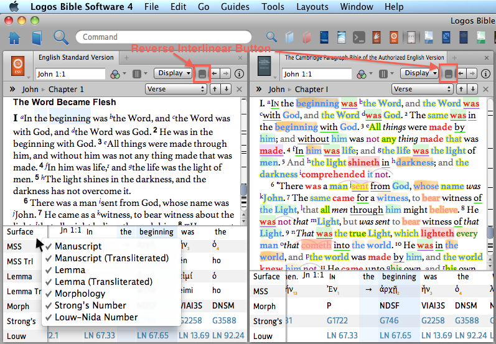Click G1722 link in Cambridge interlinear

(x=337, y=320)
